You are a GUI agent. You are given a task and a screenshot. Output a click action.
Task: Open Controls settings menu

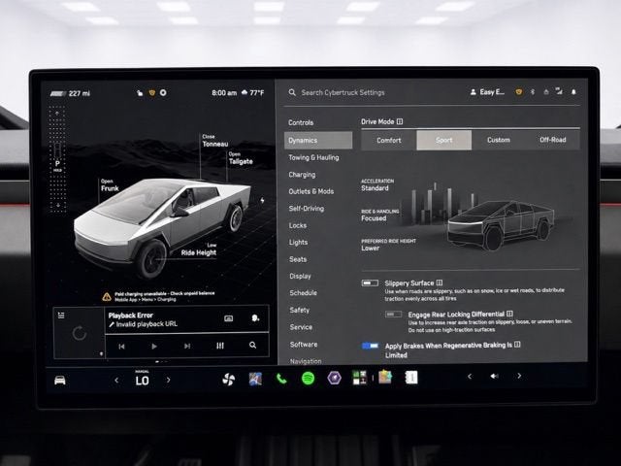pos(301,123)
